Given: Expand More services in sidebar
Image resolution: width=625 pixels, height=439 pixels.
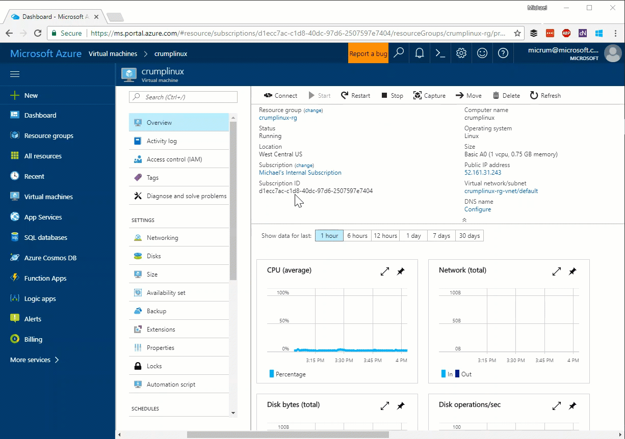Looking at the screenshot, I should (x=35, y=360).
